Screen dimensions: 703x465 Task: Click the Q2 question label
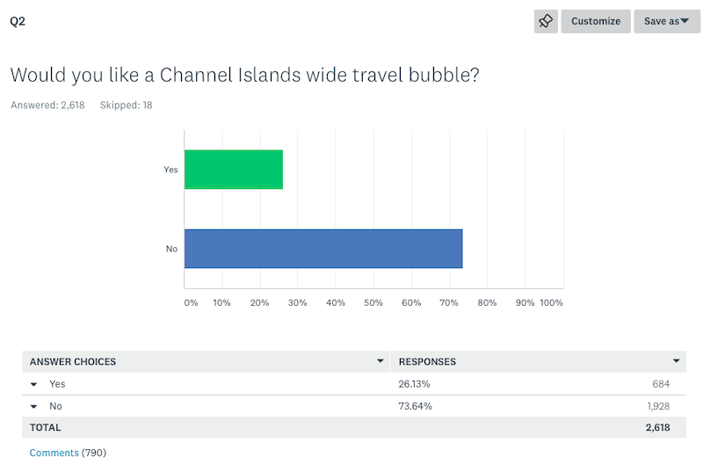[x=18, y=21]
